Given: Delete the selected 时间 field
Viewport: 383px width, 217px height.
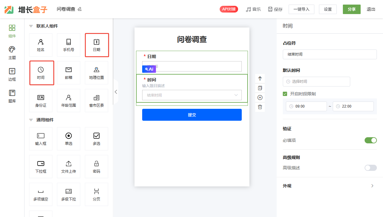Looking at the screenshot, I should coord(260,107).
